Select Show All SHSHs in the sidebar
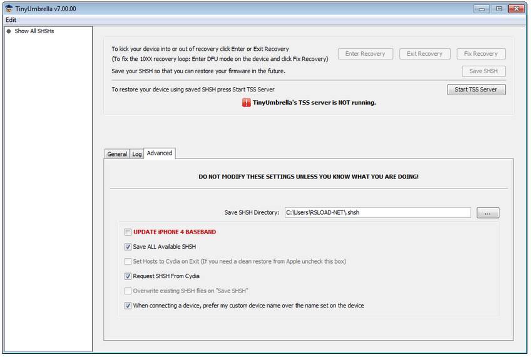532x357 pixels. (34, 31)
